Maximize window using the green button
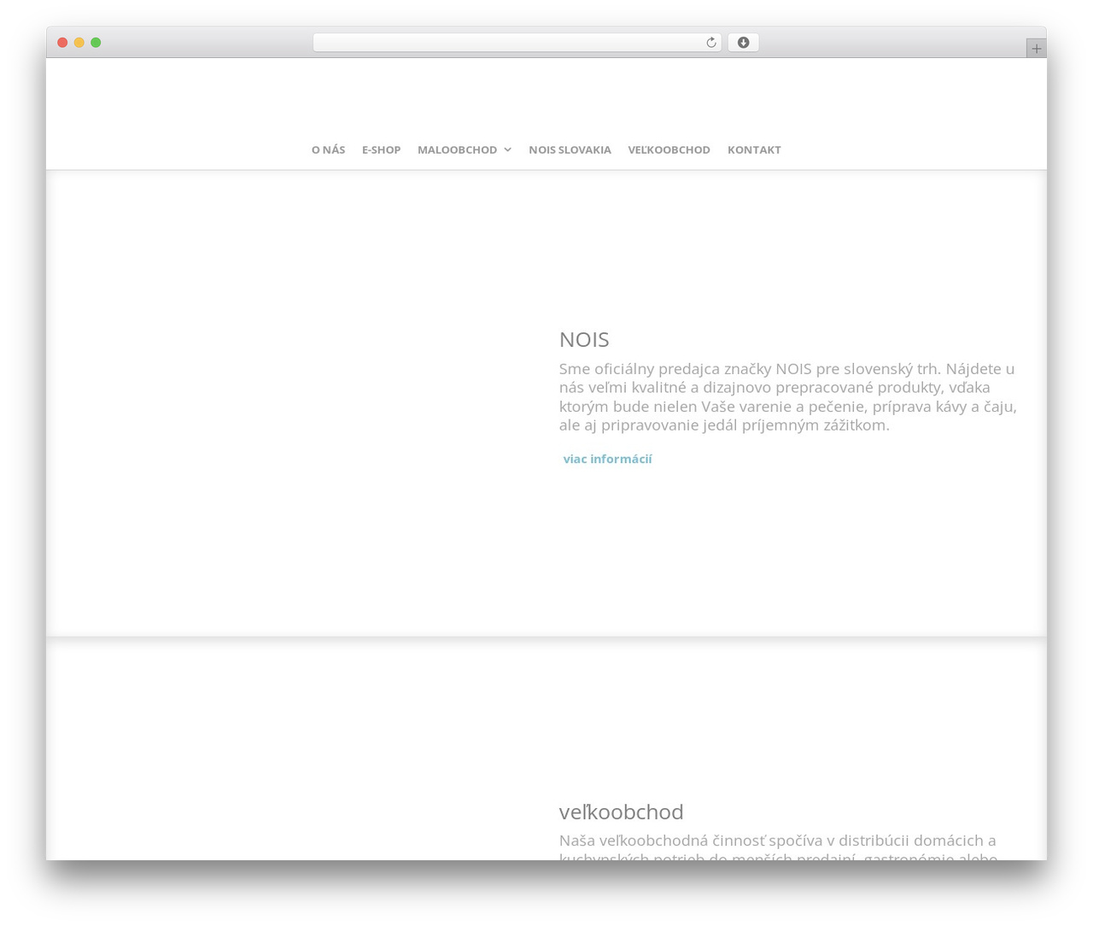1093x926 pixels. (96, 43)
